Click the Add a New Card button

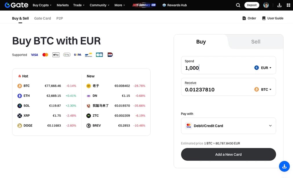(x=228, y=155)
